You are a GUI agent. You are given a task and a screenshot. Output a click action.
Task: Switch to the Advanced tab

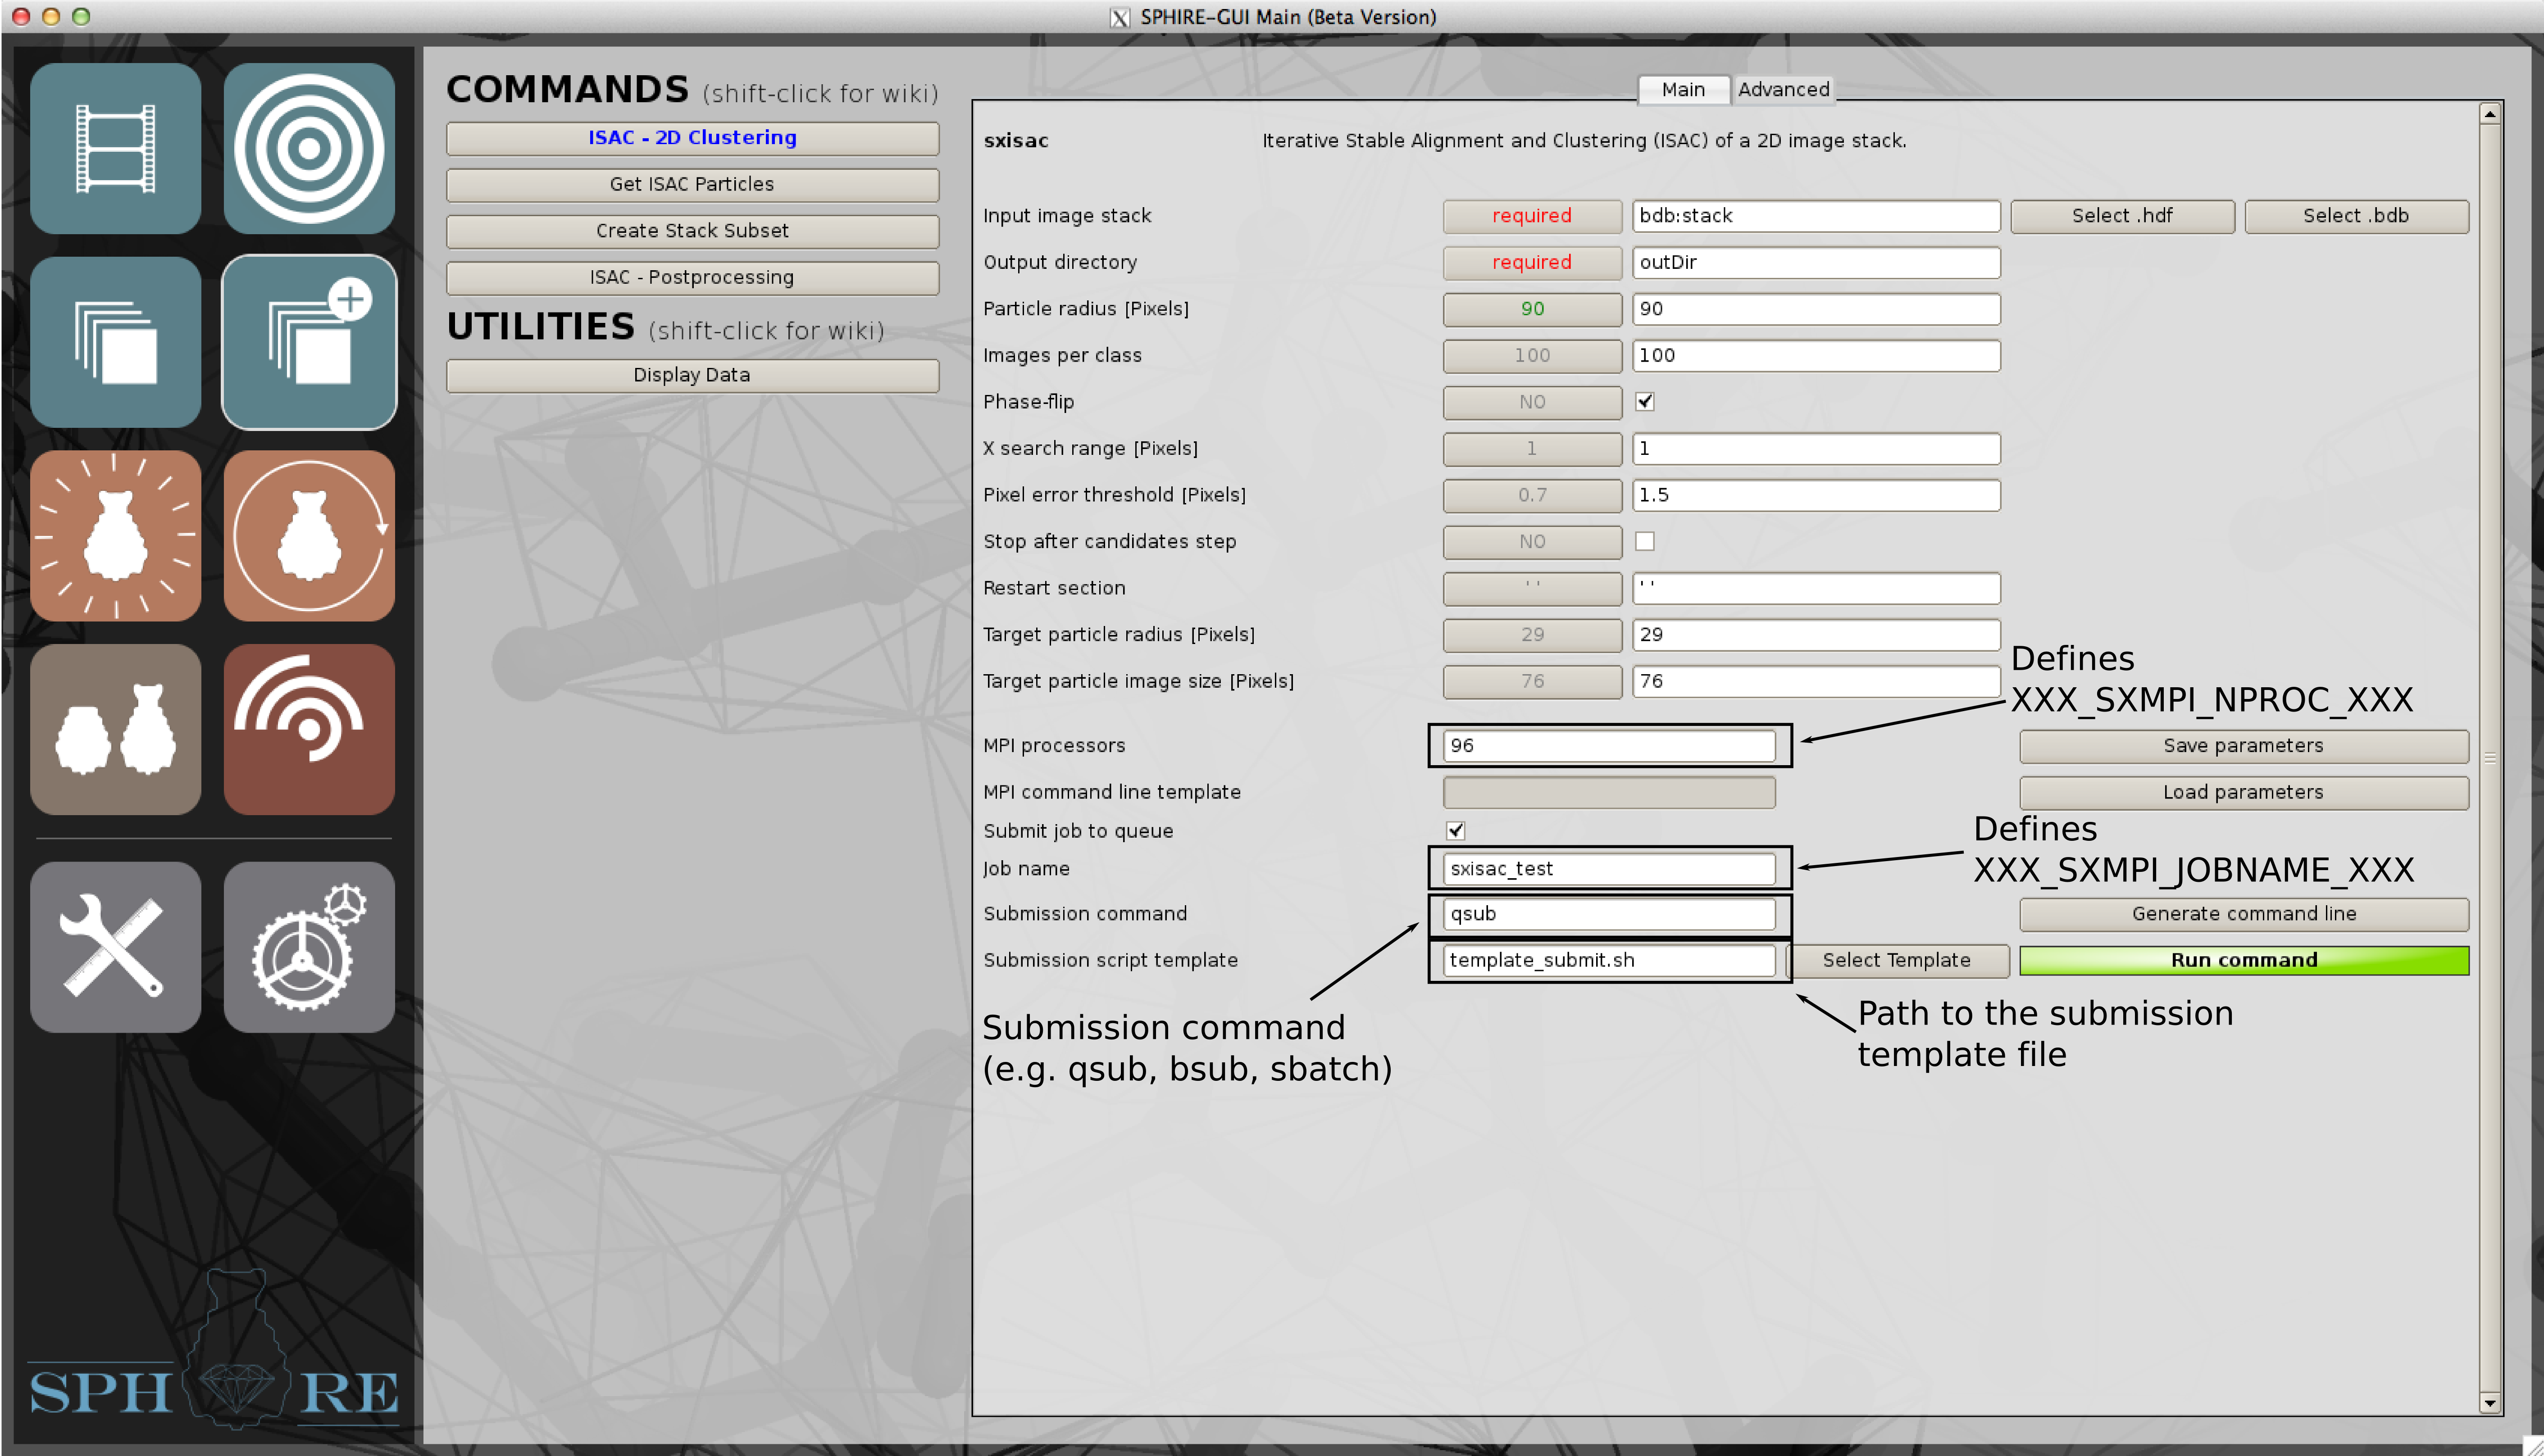[1783, 89]
